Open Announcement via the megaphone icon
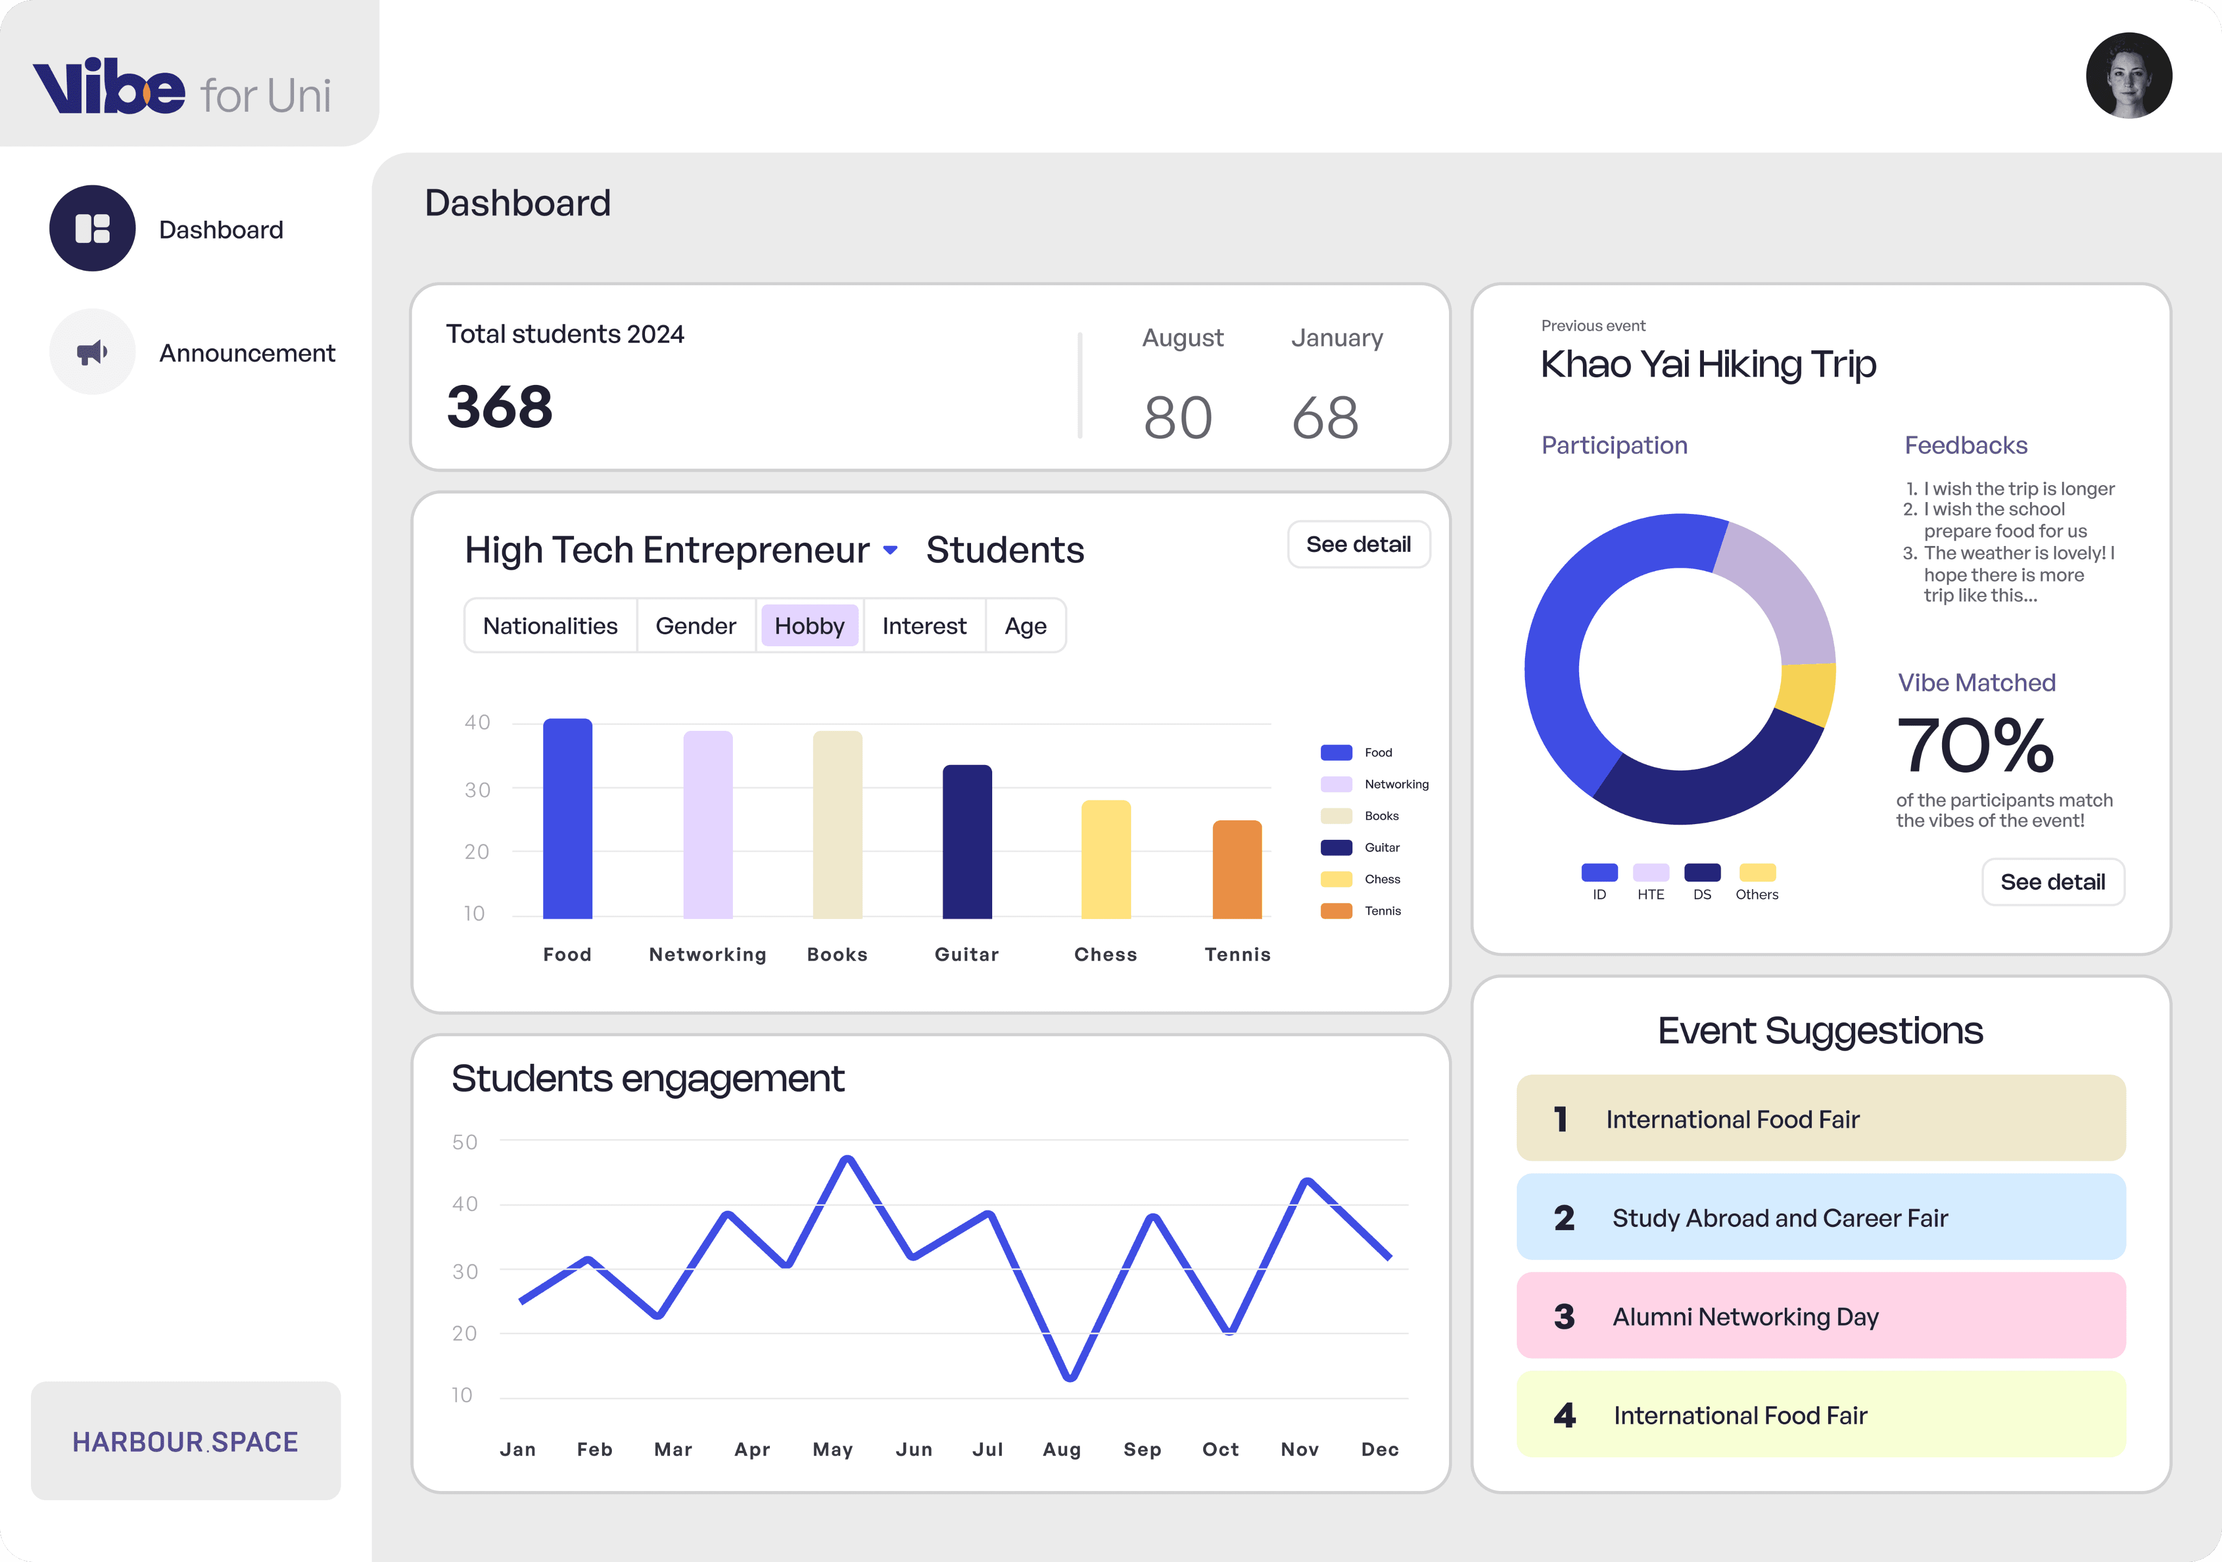This screenshot has width=2222, height=1562. (92, 352)
